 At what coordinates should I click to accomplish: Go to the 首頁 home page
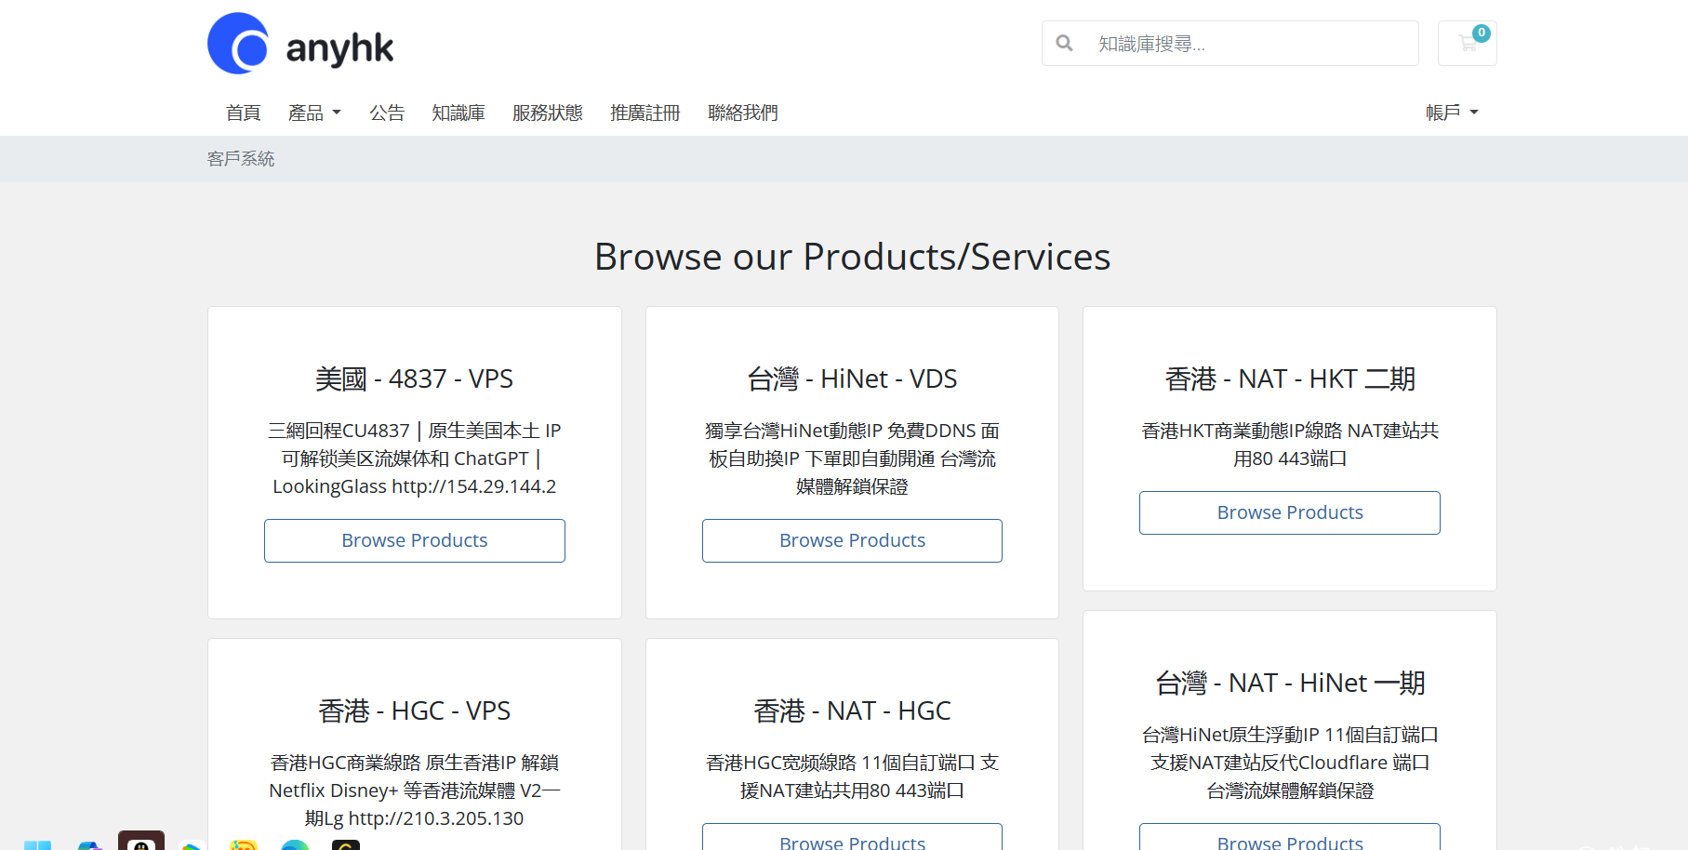[x=243, y=113]
